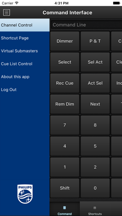
Task: Click the battery indicator in status bar
Action: click(x=116, y=3)
